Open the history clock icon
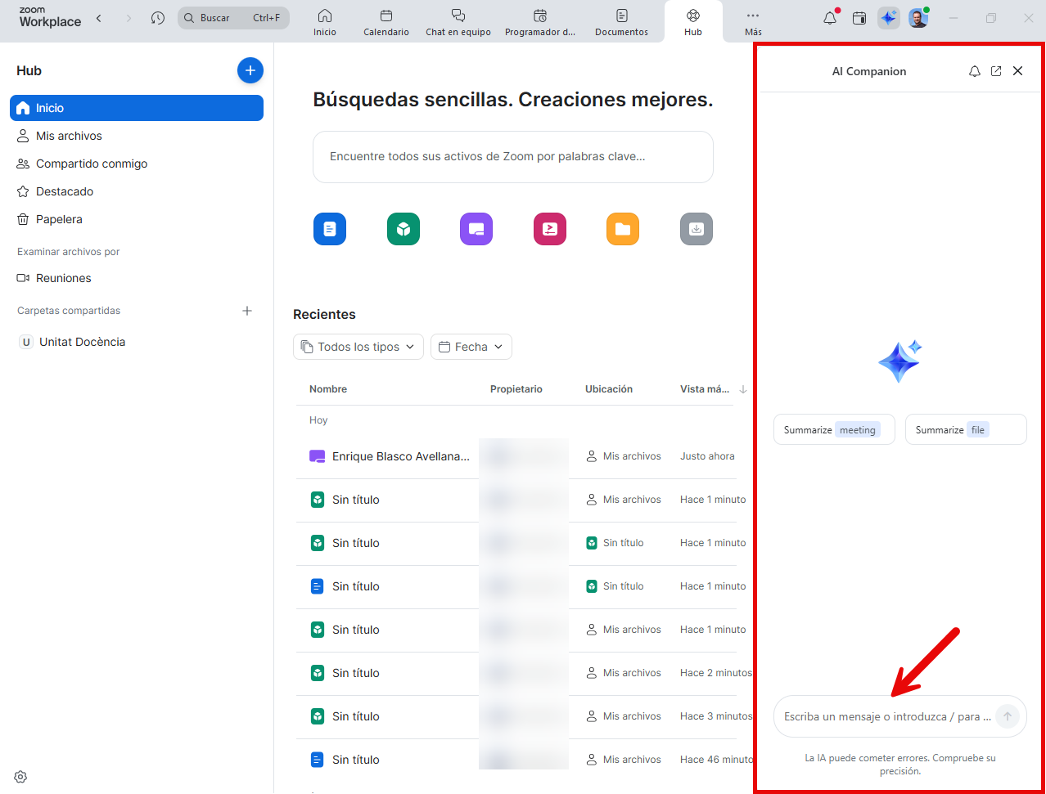 pos(158,18)
